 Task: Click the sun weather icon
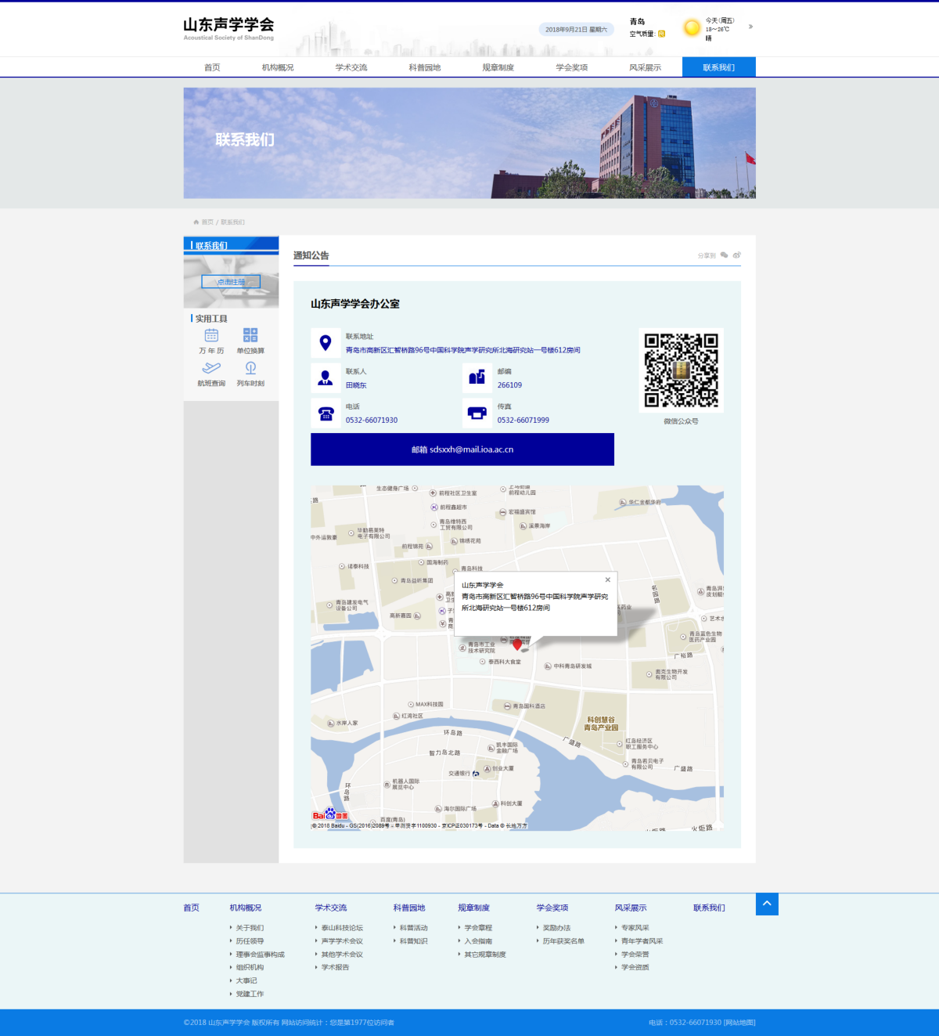pos(692,28)
